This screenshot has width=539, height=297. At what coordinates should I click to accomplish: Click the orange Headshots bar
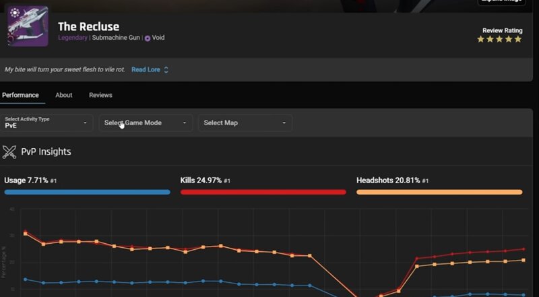pos(439,192)
